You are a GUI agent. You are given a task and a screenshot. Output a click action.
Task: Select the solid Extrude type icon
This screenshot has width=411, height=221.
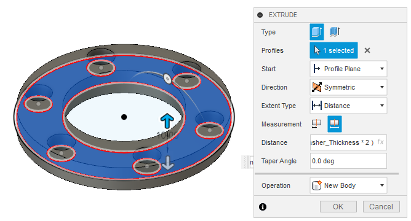click(x=317, y=32)
